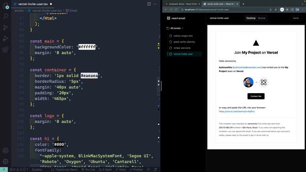The image size is (306, 172).
Task: Split the editor to the right
Action: click(149, 4)
